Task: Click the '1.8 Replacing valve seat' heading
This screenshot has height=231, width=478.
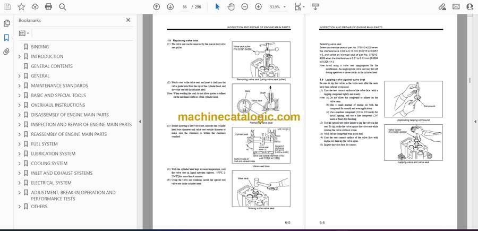Action: [183, 40]
